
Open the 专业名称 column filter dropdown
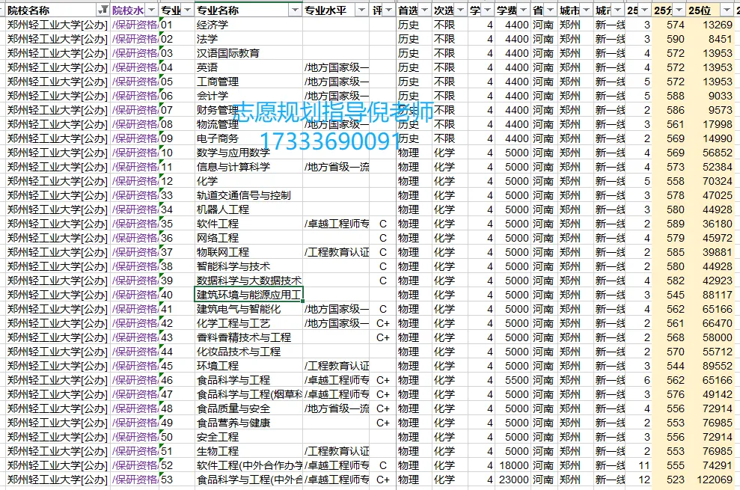(x=295, y=10)
